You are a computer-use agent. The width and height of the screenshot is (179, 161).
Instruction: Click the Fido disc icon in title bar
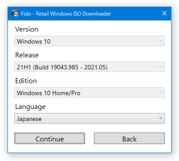pos(15,13)
